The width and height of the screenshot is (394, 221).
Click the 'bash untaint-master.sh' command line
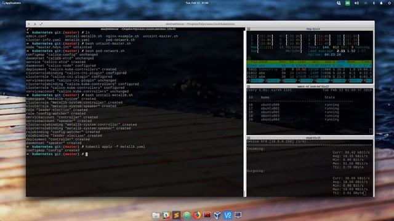click(x=108, y=44)
